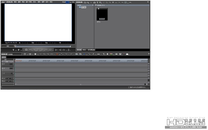Step to the previous frame in player

tap(34, 50)
